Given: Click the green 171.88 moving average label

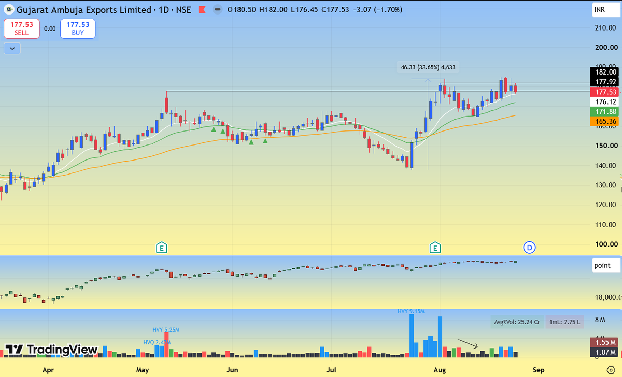Looking at the screenshot, I should click(605, 111).
